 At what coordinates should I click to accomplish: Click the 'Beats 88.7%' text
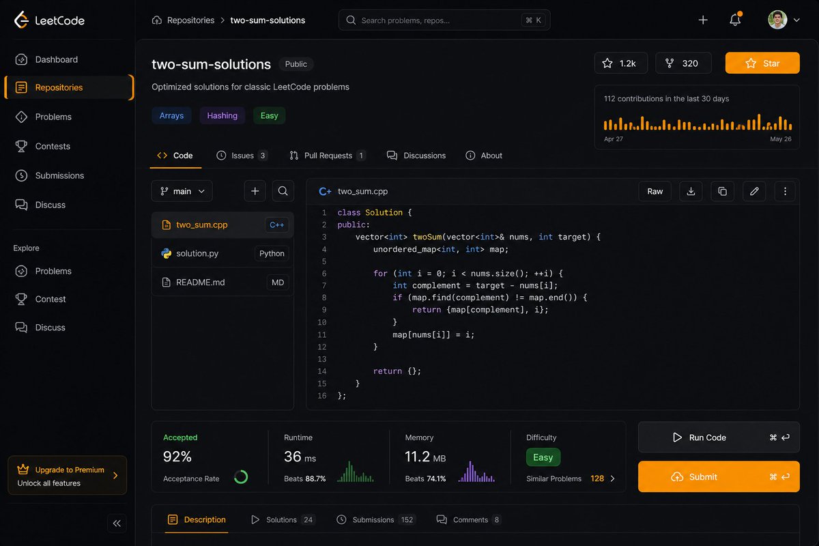(x=304, y=478)
